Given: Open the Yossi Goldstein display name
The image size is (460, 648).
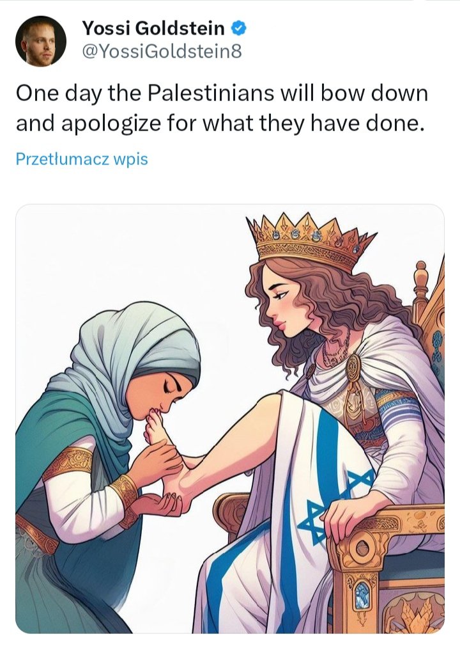Looking at the screenshot, I should pyautogui.click(x=153, y=28).
